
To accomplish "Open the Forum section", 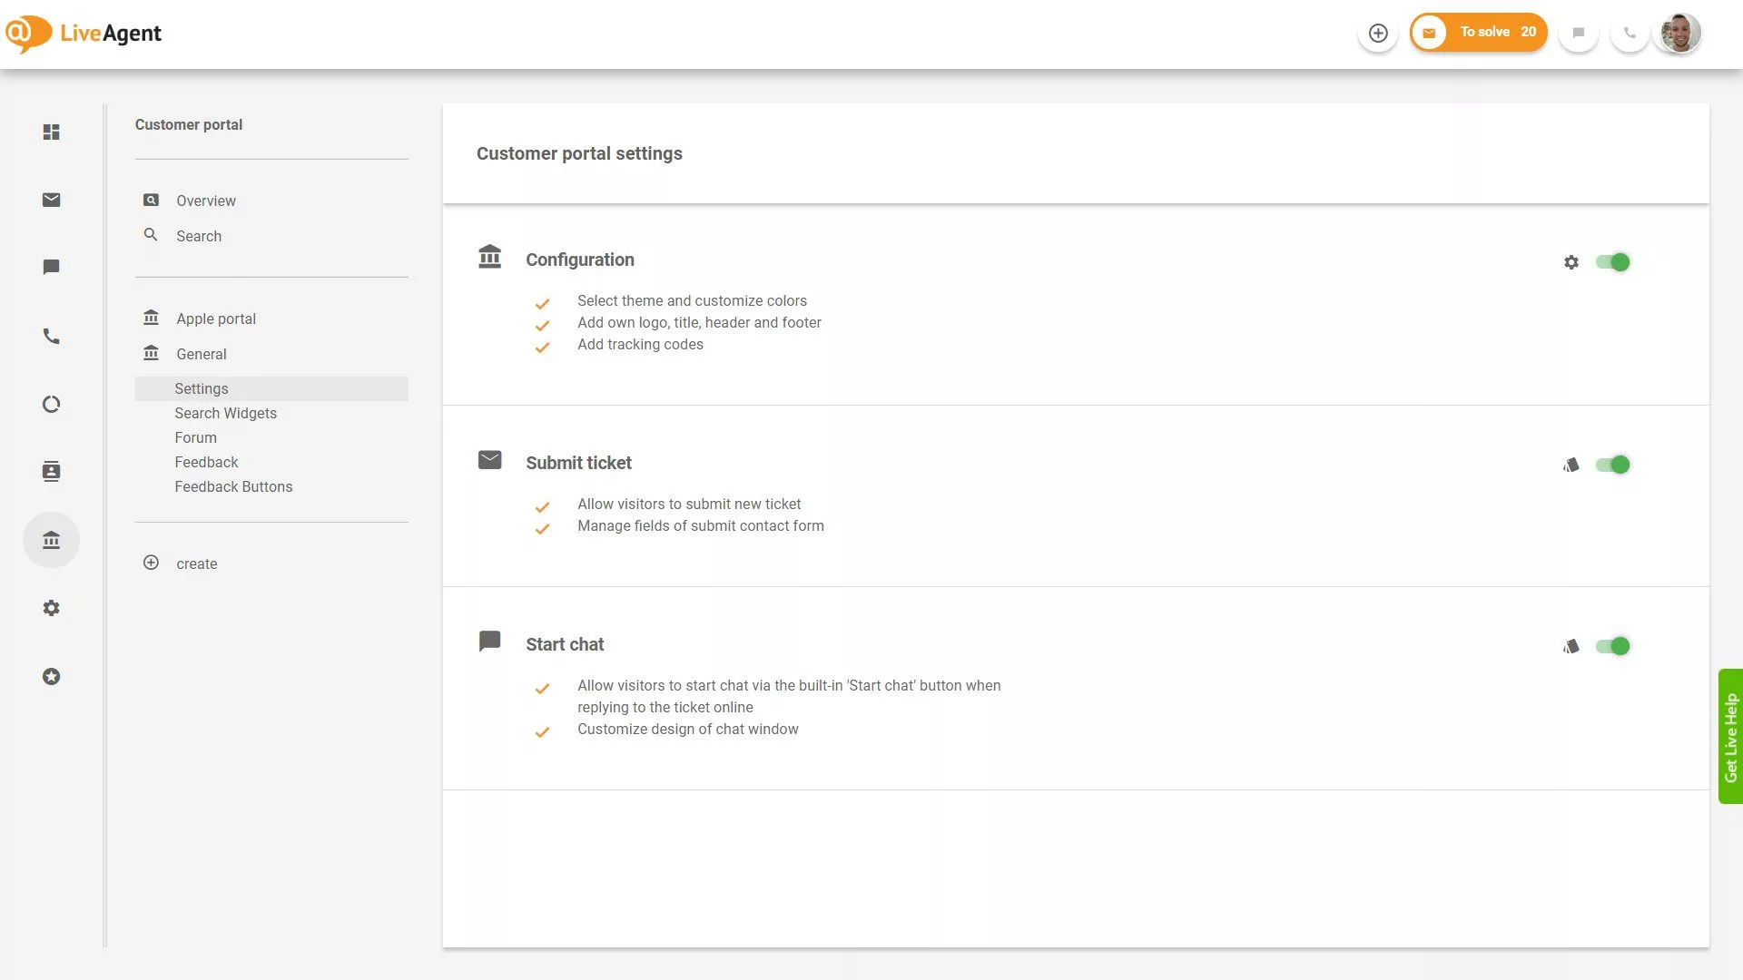I will coord(195,437).
